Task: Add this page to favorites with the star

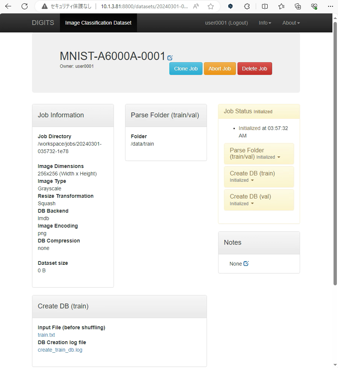Action: [x=211, y=6]
